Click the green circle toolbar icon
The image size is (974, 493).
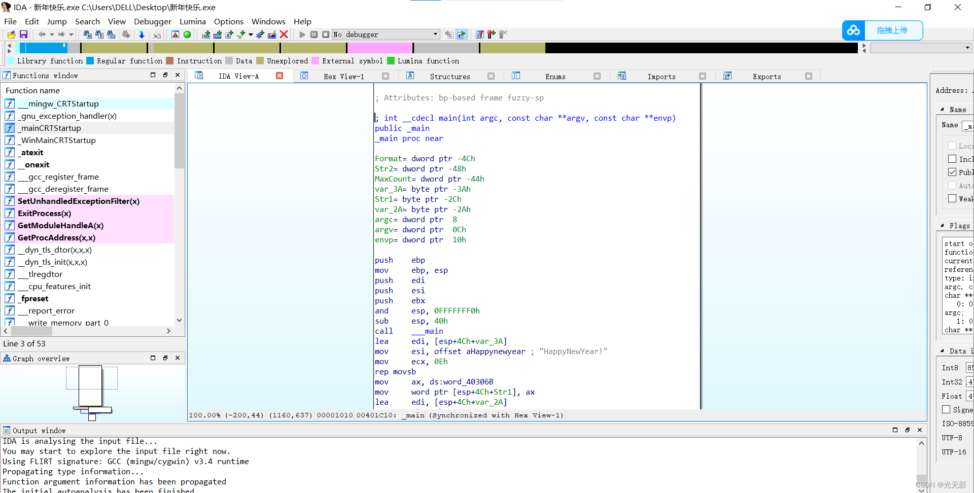point(187,34)
